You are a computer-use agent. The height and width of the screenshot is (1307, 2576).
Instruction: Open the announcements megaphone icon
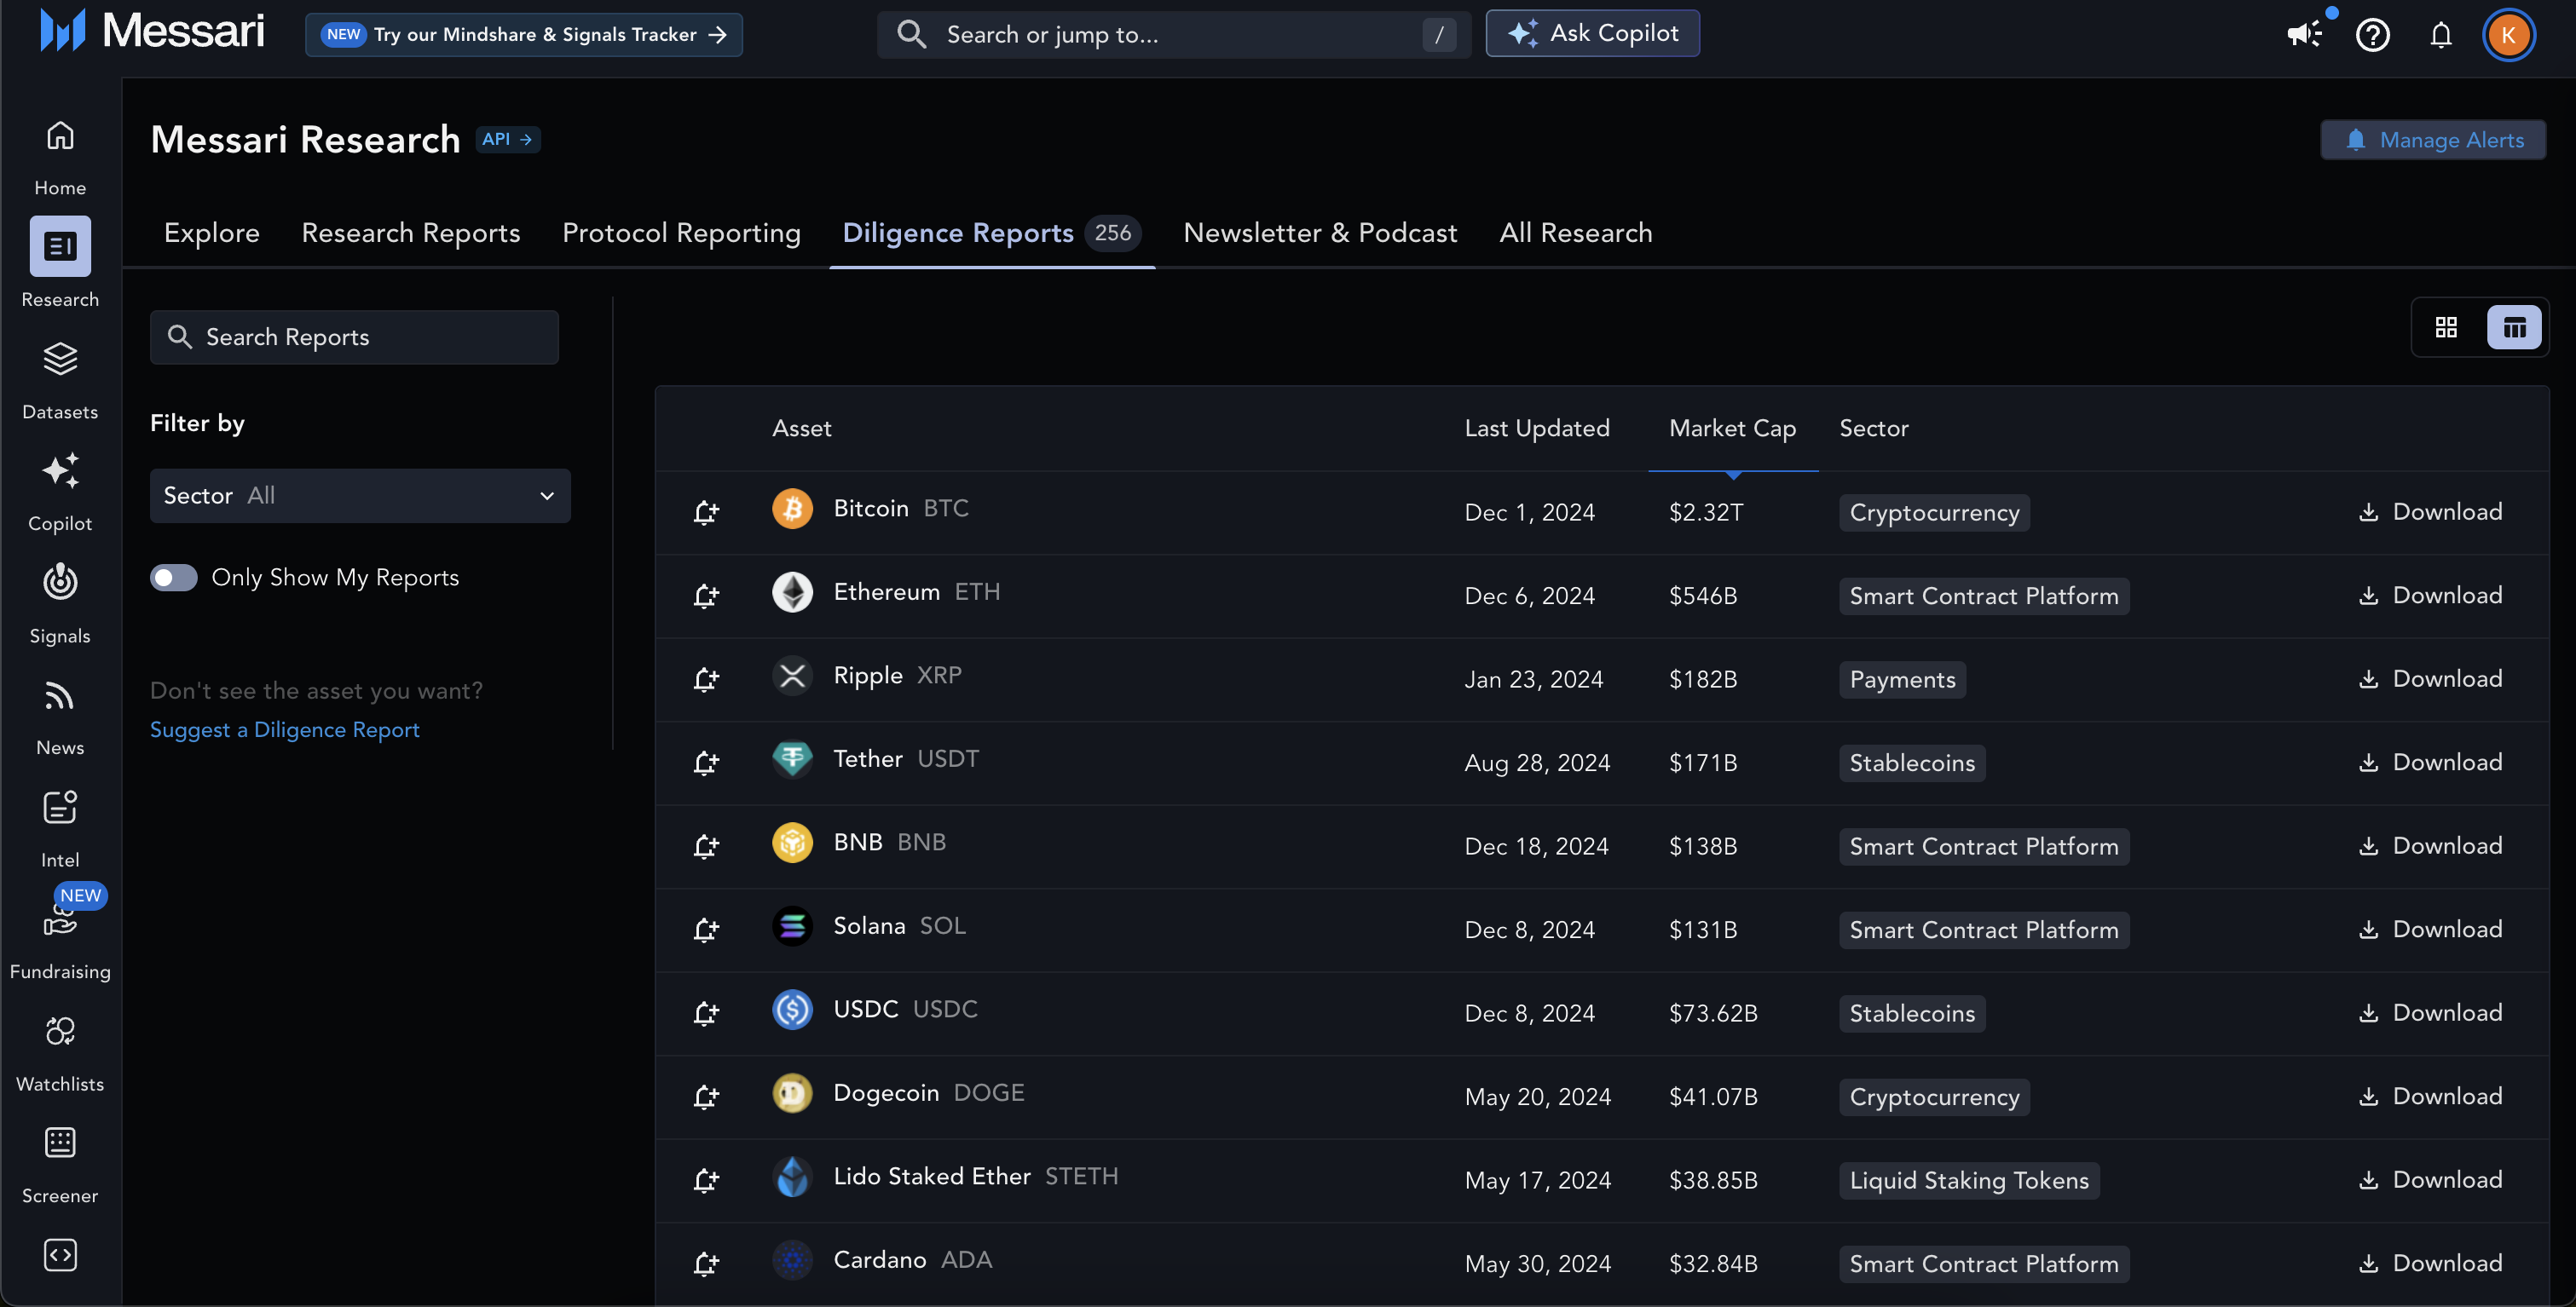pyautogui.click(x=2304, y=35)
